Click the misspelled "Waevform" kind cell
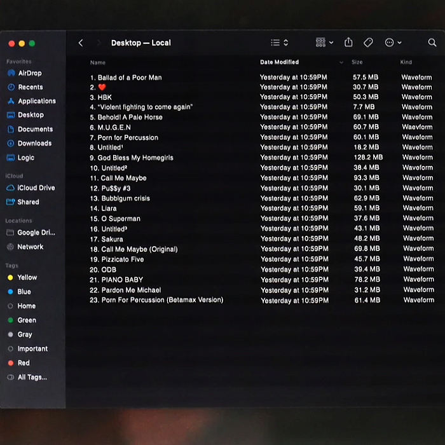 [x=417, y=127]
